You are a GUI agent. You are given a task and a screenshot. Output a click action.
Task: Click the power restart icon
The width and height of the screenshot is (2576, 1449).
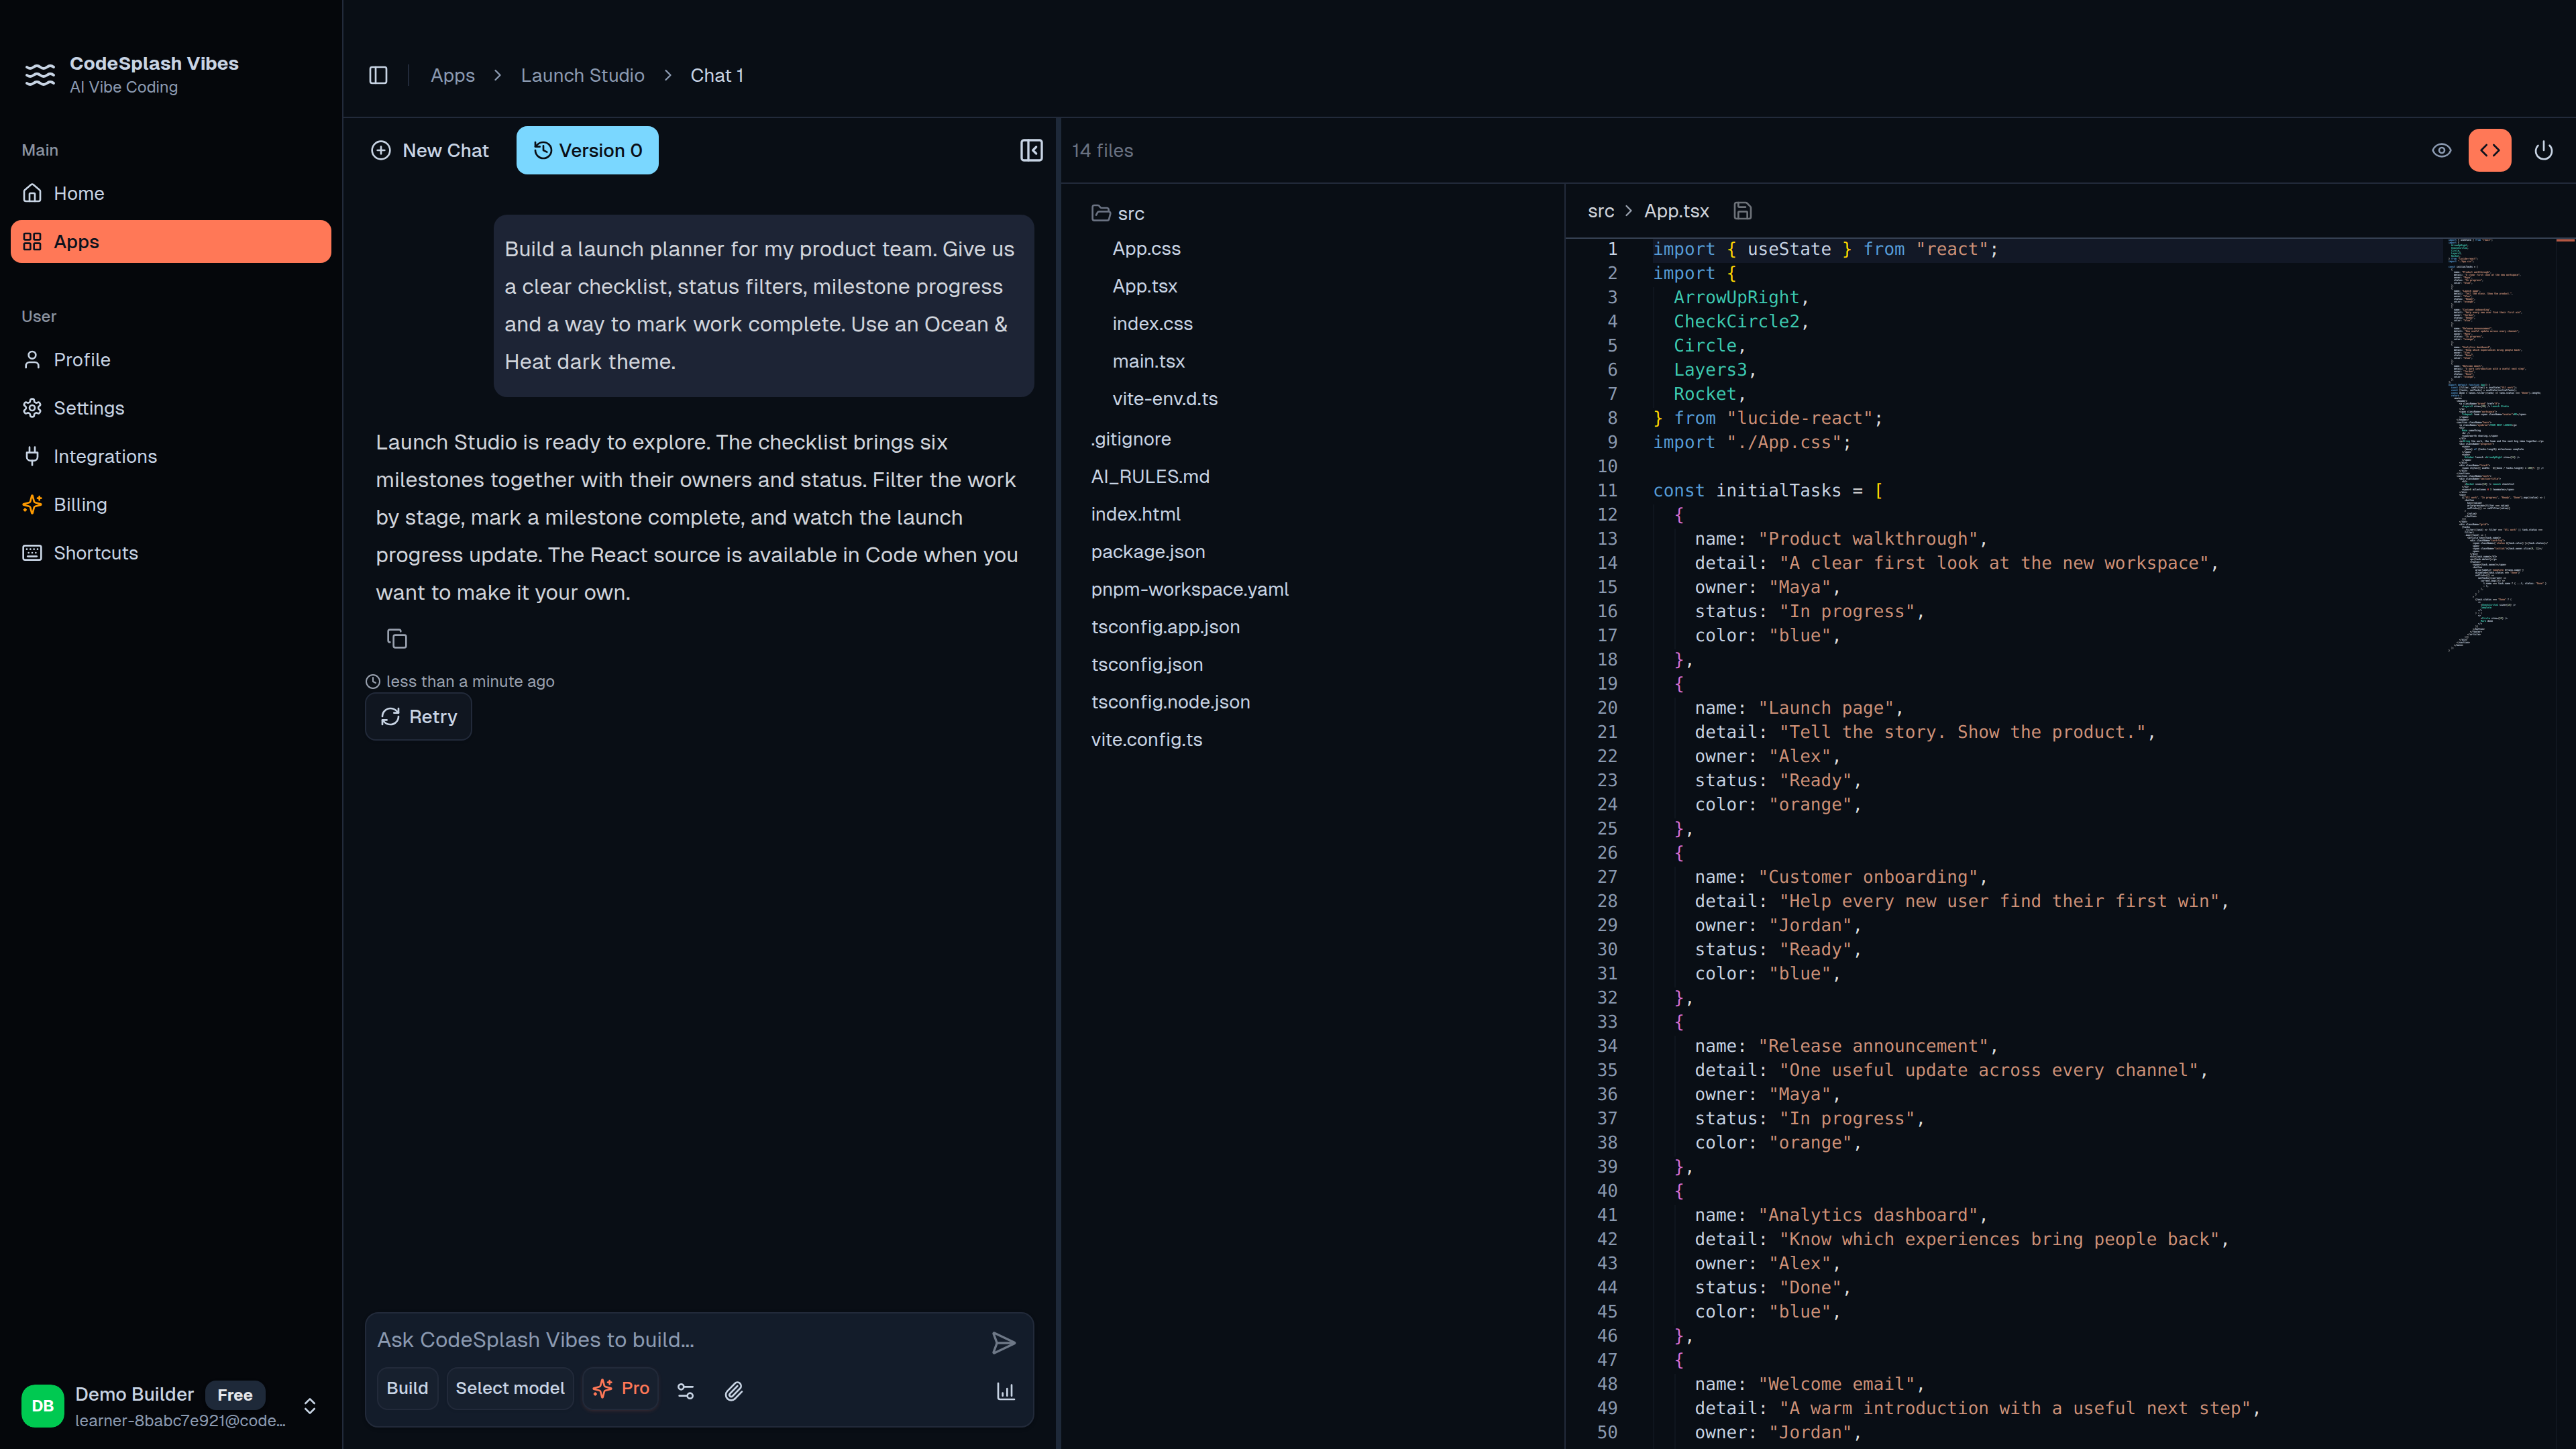2543,150
